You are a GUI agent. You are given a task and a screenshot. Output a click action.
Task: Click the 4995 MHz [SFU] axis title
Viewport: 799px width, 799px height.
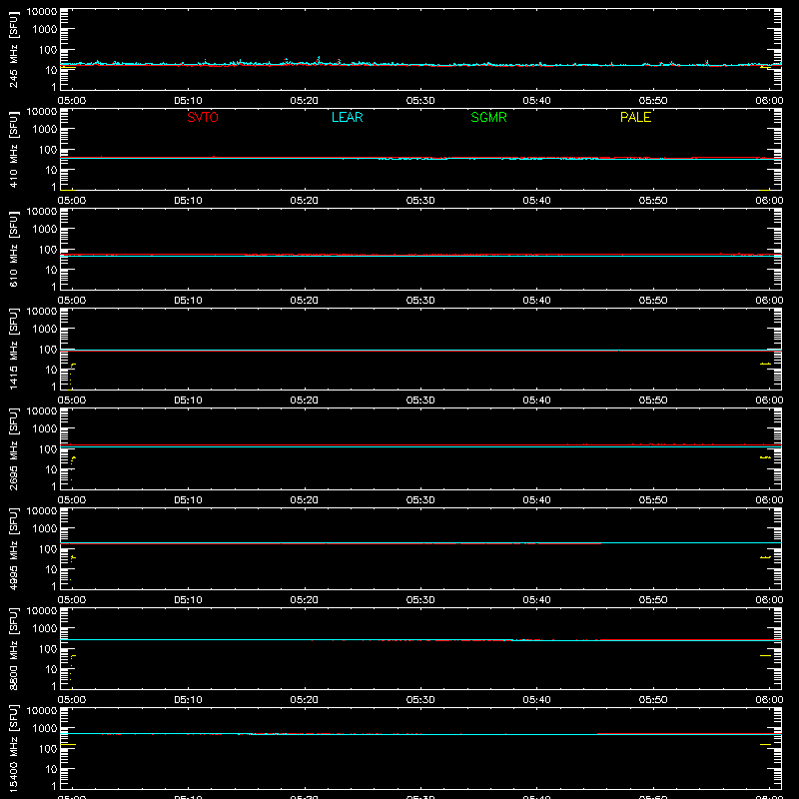[13, 548]
